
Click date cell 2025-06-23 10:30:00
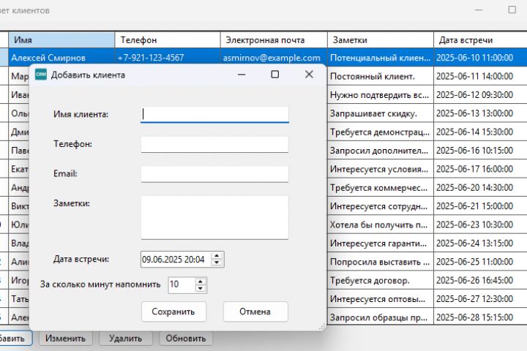[x=481, y=224]
